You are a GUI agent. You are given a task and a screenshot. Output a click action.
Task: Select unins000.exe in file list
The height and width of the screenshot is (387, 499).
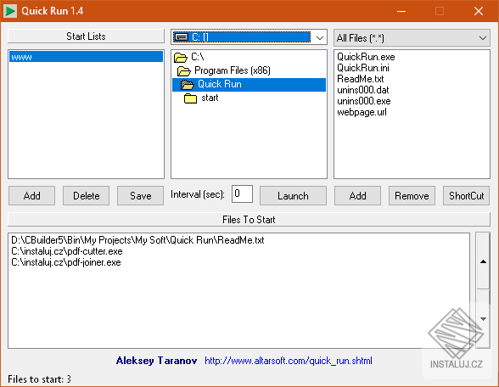coord(364,101)
